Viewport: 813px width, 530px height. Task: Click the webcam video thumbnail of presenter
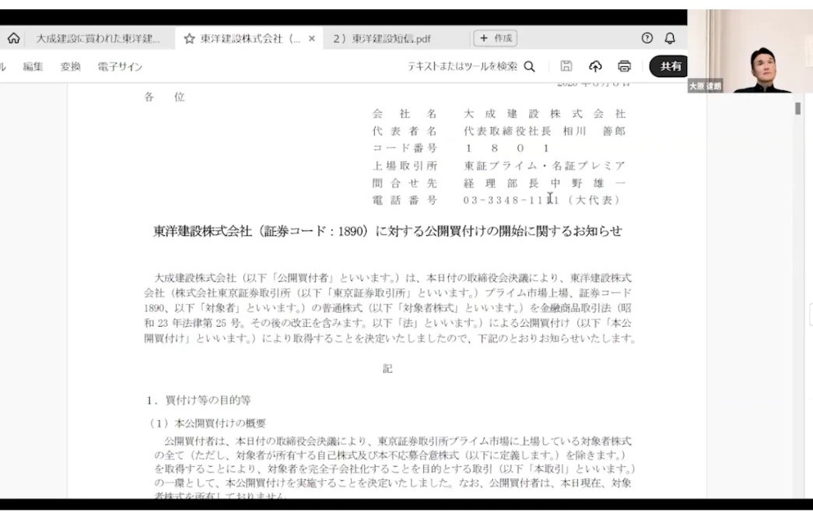[x=750, y=51]
